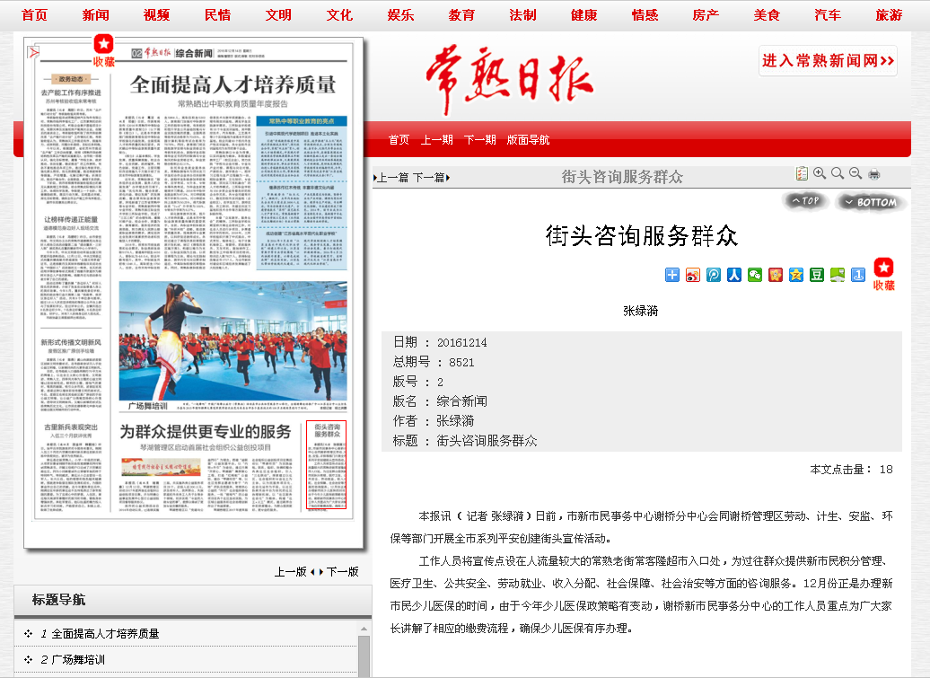The image size is (930, 678).
Task: Print the article using printer icon
Action: [x=873, y=174]
